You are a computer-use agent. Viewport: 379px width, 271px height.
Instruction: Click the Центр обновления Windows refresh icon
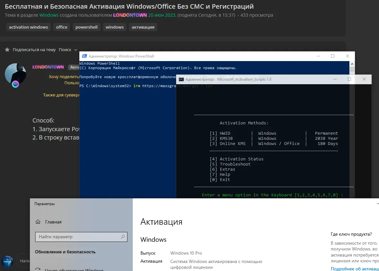38,270
